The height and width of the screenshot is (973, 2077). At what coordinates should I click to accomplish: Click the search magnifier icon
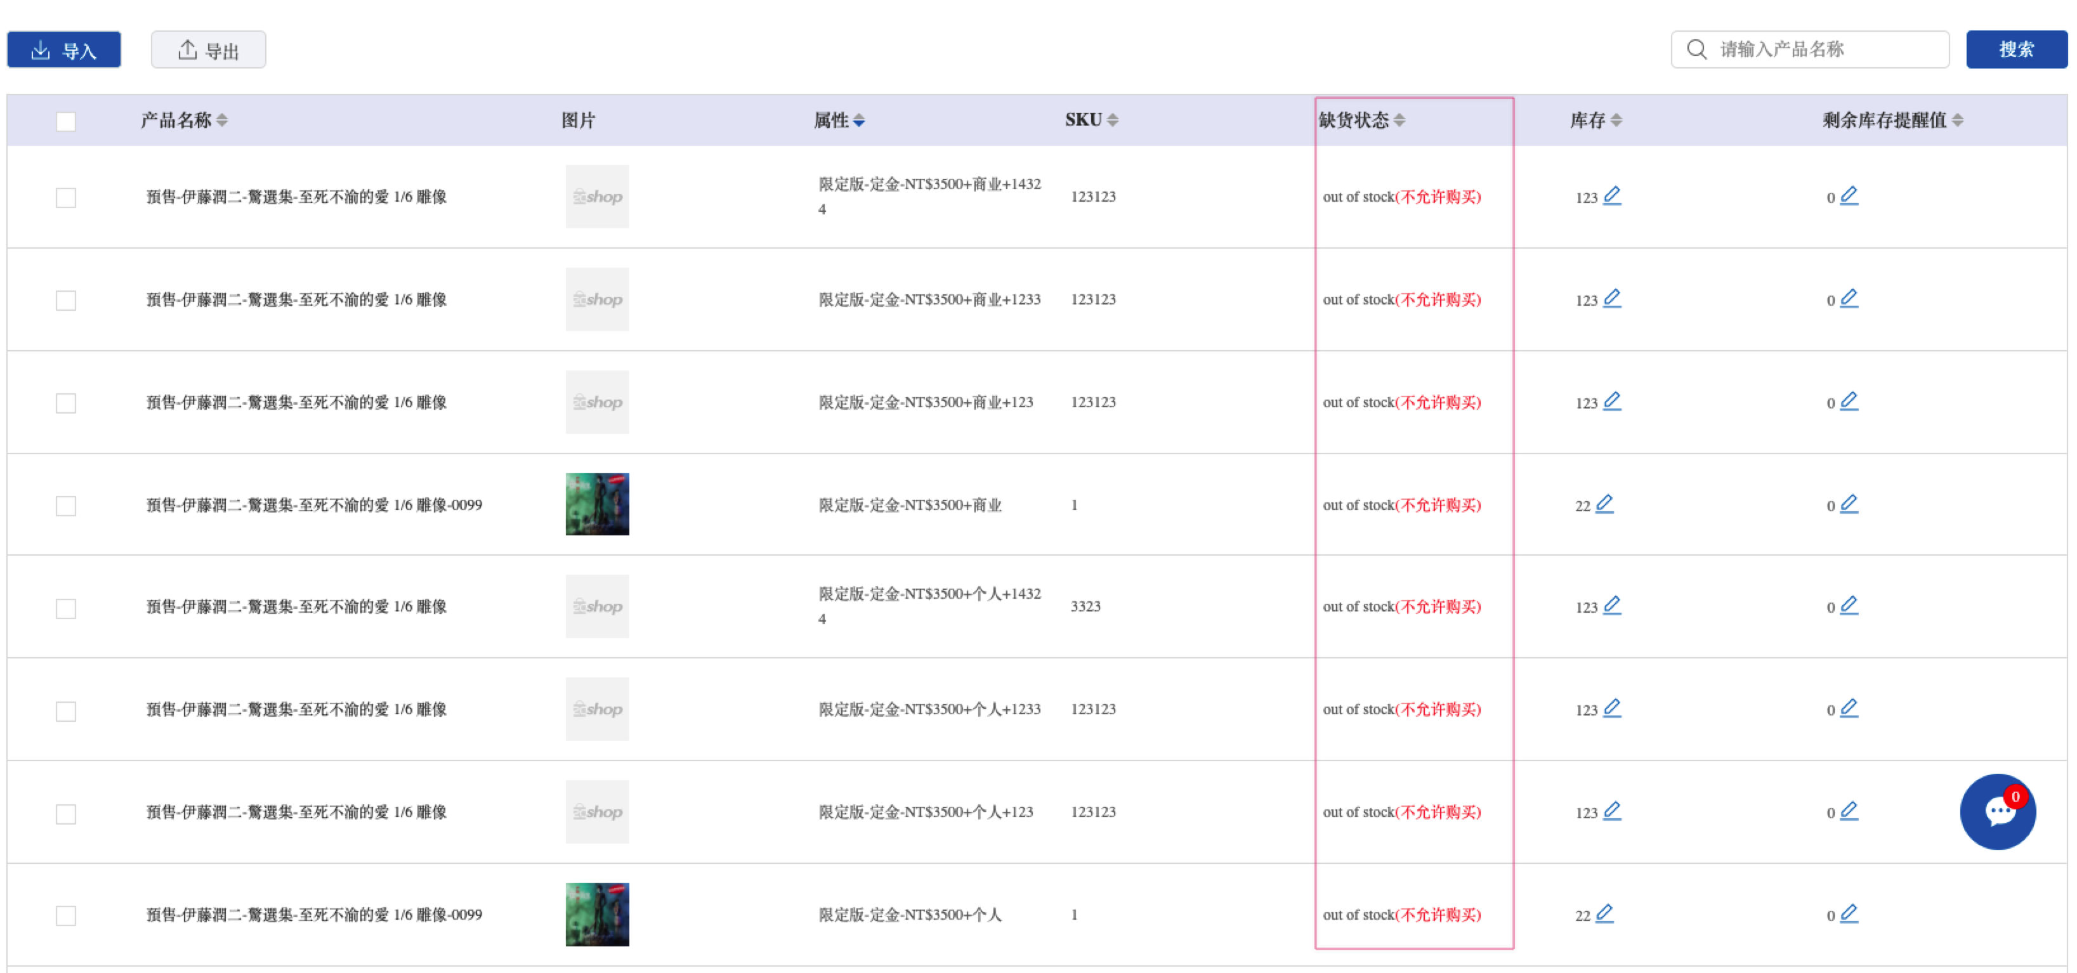coord(1696,49)
